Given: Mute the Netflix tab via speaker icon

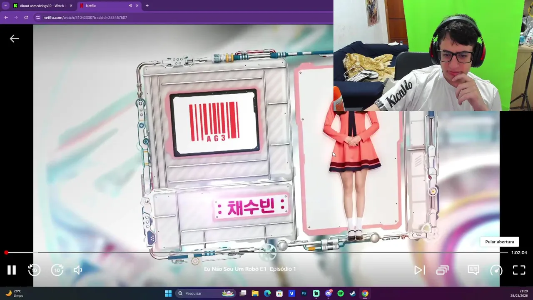Looking at the screenshot, I should tap(130, 6).
